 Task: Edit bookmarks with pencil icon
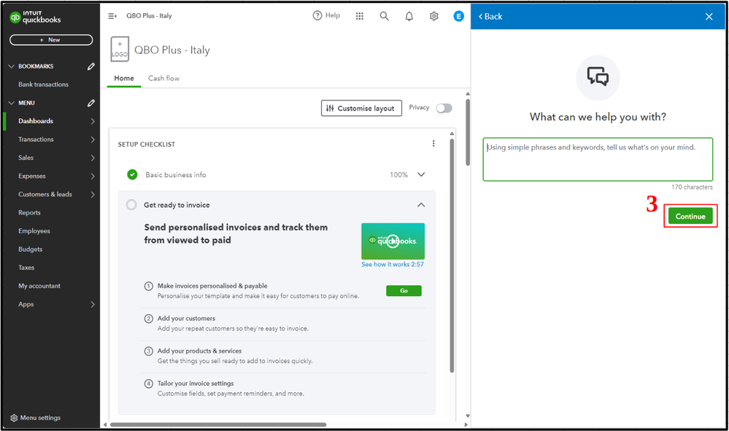[x=91, y=66]
